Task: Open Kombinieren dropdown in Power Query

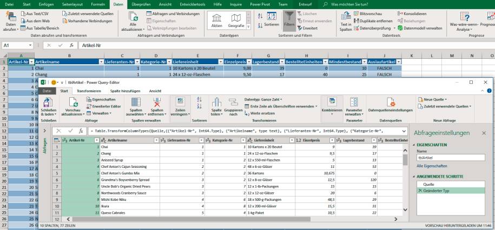Action: pos(332,107)
